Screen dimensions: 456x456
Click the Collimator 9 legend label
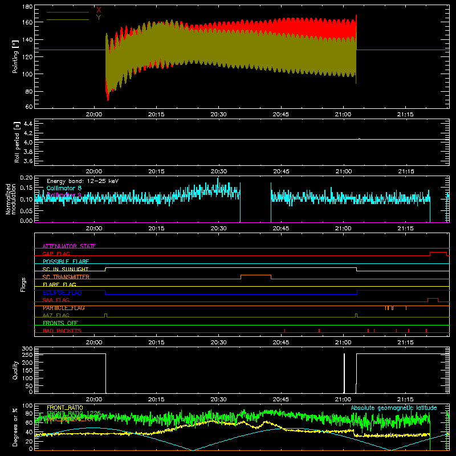pos(64,195)
